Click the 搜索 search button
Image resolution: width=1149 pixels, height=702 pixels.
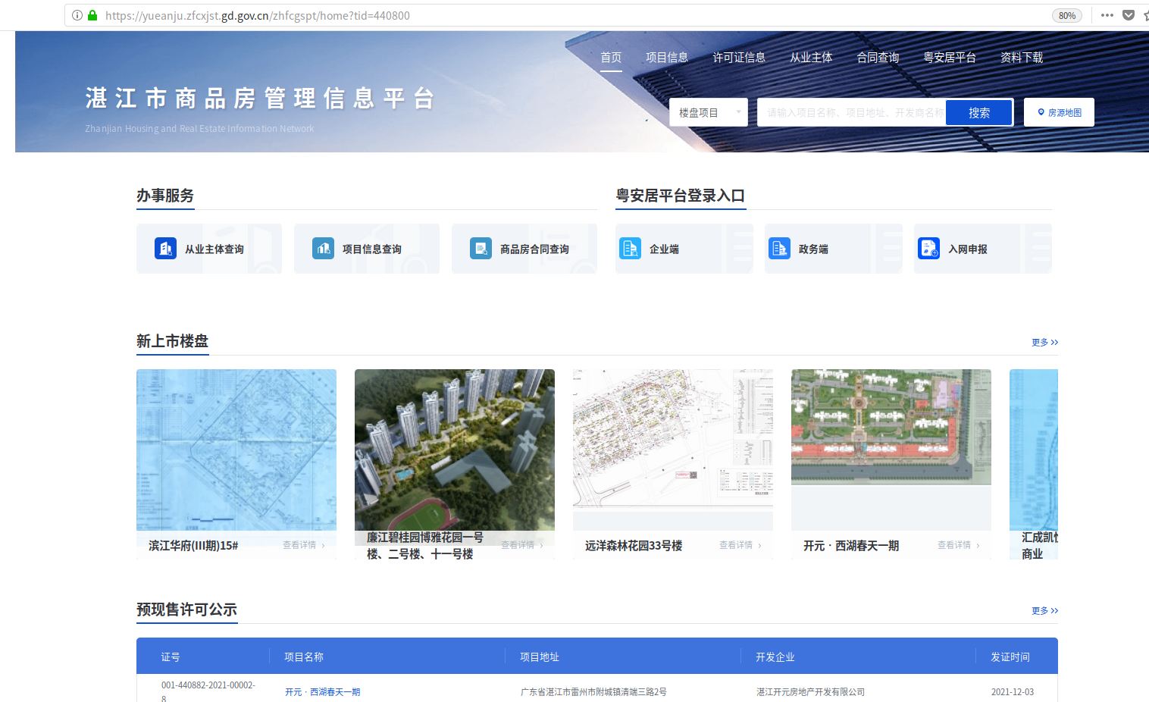978,111
